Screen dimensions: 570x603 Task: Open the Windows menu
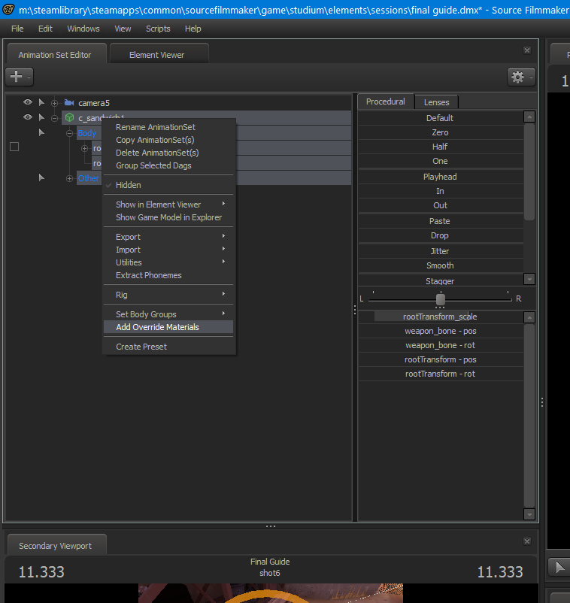pyautogui.click(x=83, y=29)
